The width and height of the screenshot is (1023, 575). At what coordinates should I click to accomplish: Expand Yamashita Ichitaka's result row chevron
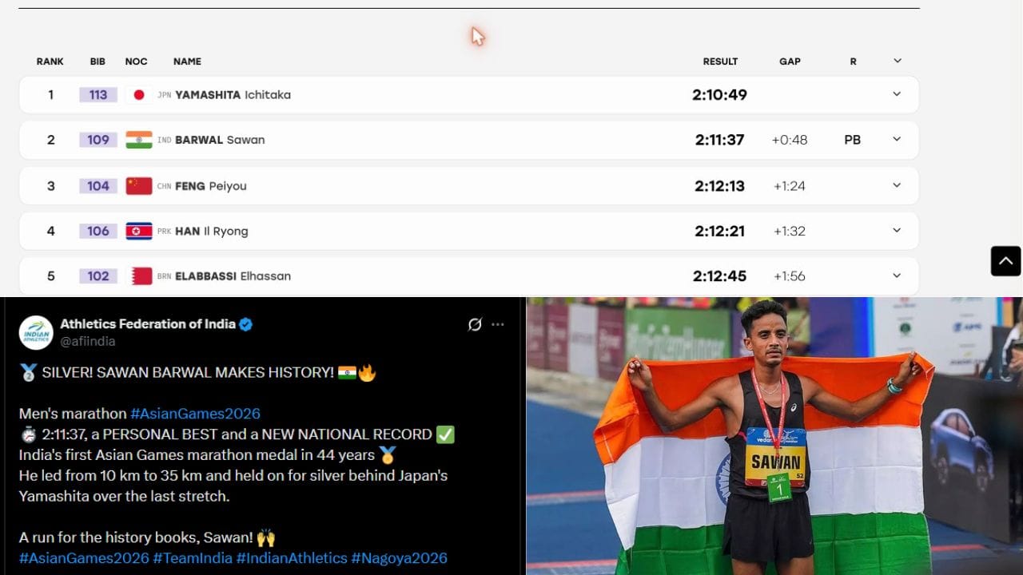(x=897, y=94)
